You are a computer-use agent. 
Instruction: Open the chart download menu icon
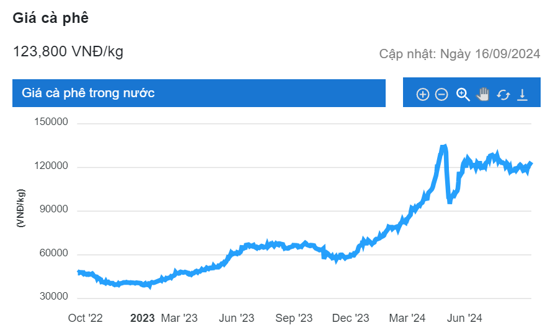(522, 95)
